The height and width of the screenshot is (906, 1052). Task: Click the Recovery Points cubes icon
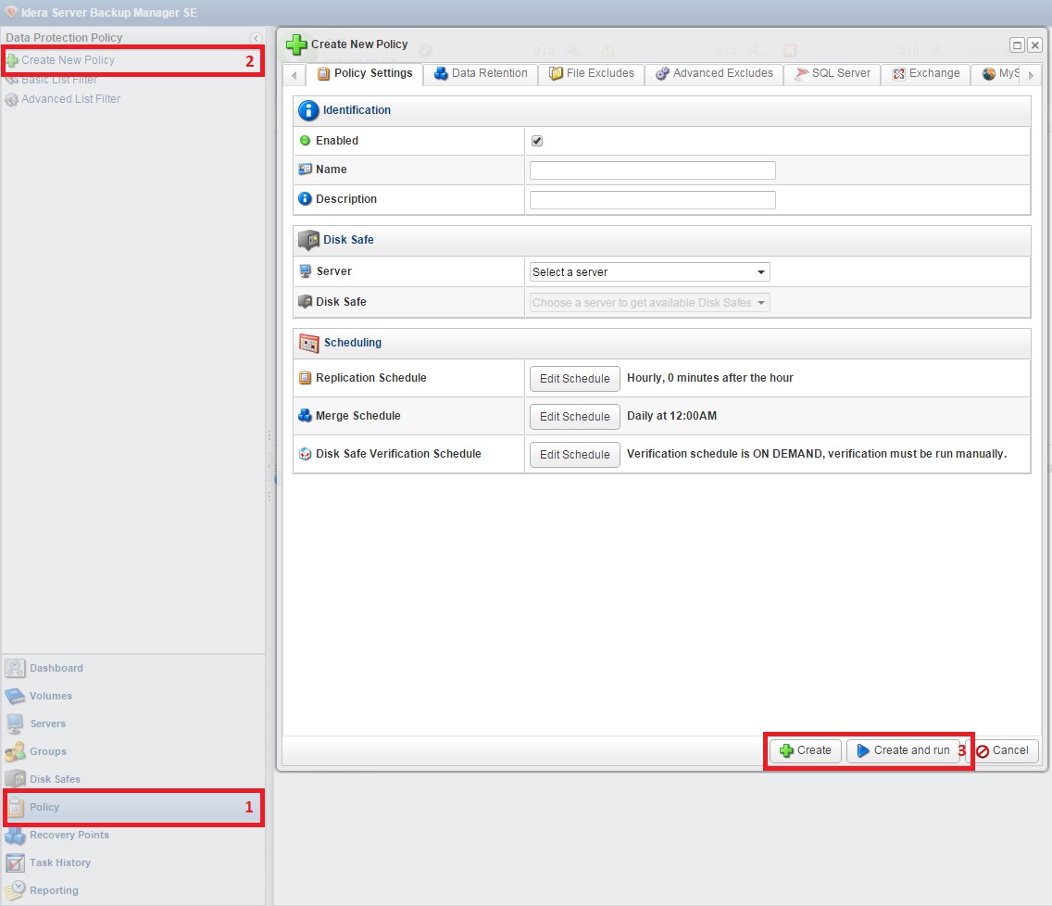15,835
